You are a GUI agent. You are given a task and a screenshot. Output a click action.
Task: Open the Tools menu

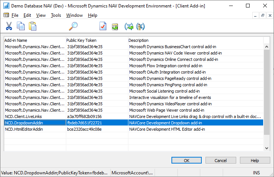click(56, 15)
